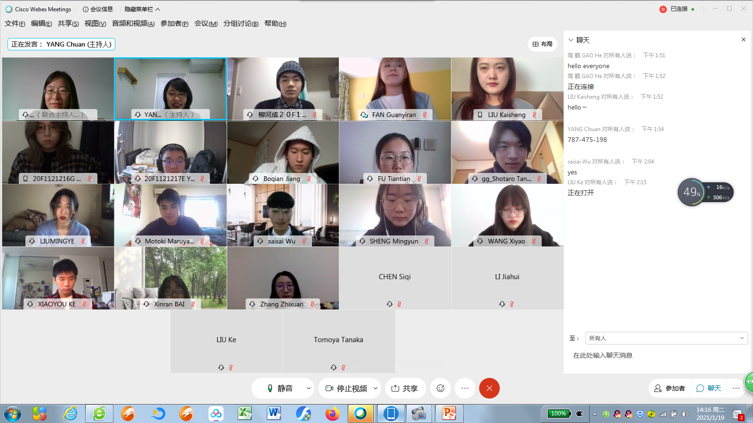Viewport: 753px width, 423px height.
Task: Collapse the 聊天 panel header chevron
Action: tap(571, 40)
